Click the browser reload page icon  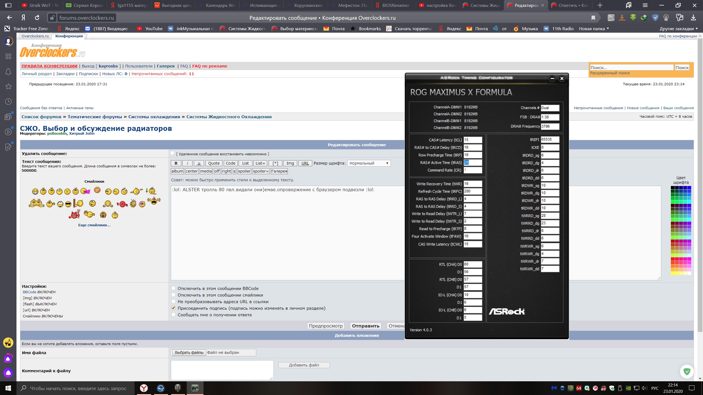point(37,18)
